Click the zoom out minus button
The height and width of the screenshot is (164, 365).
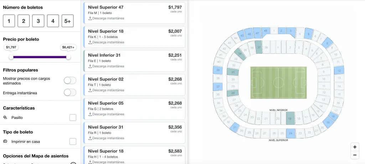(x=355, y=155)
